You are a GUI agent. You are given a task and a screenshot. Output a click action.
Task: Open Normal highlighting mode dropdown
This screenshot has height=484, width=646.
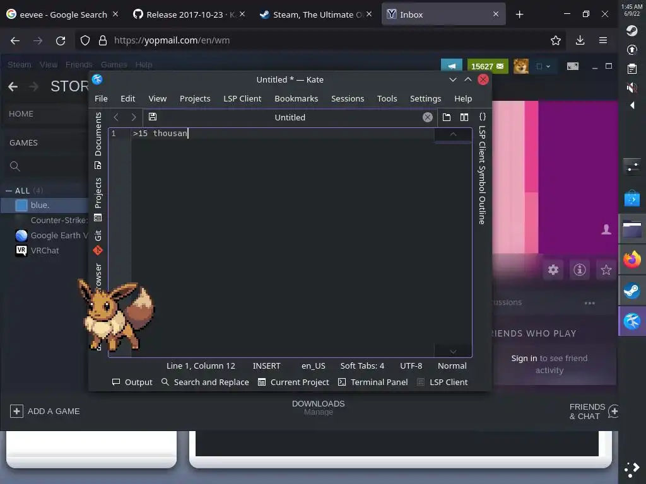coord(452,366)
